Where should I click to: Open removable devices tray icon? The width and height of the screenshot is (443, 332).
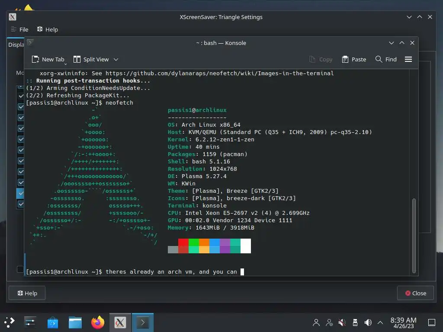355,322
